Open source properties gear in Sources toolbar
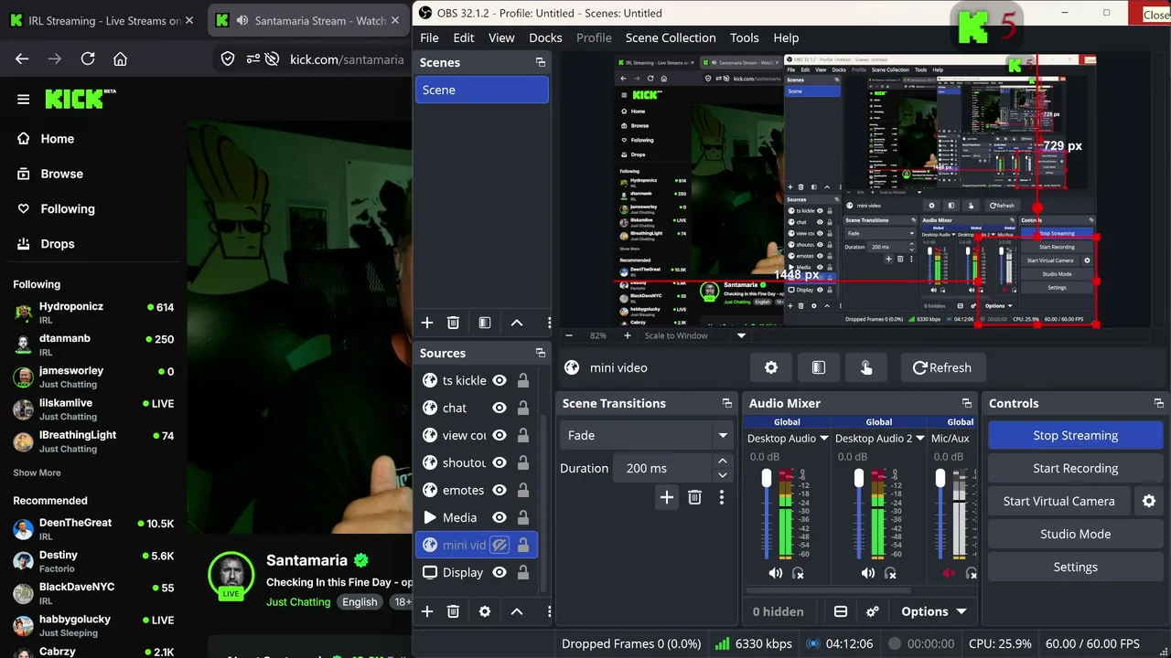This screenshot has height=658, width=1171. click(x=485, y=611)
